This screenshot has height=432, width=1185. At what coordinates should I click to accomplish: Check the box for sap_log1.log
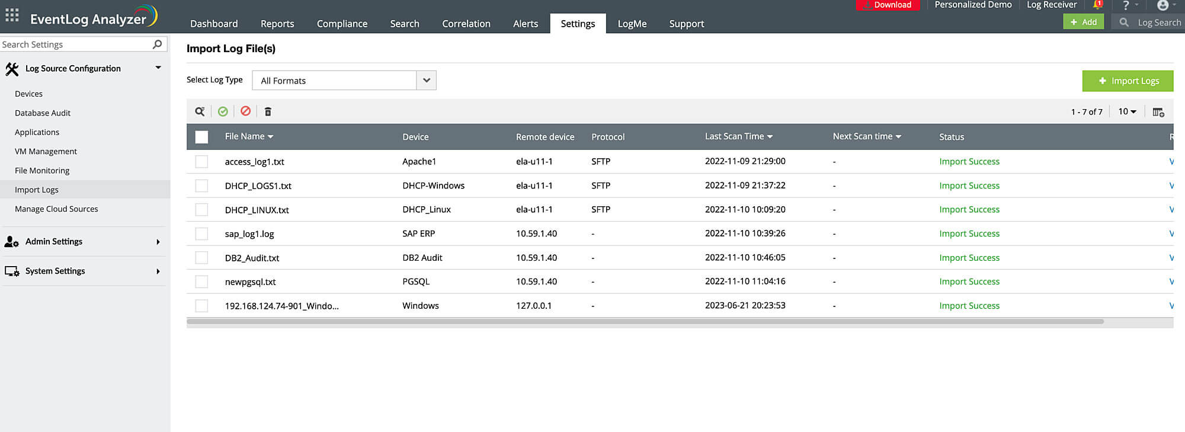tap(201, 233)
